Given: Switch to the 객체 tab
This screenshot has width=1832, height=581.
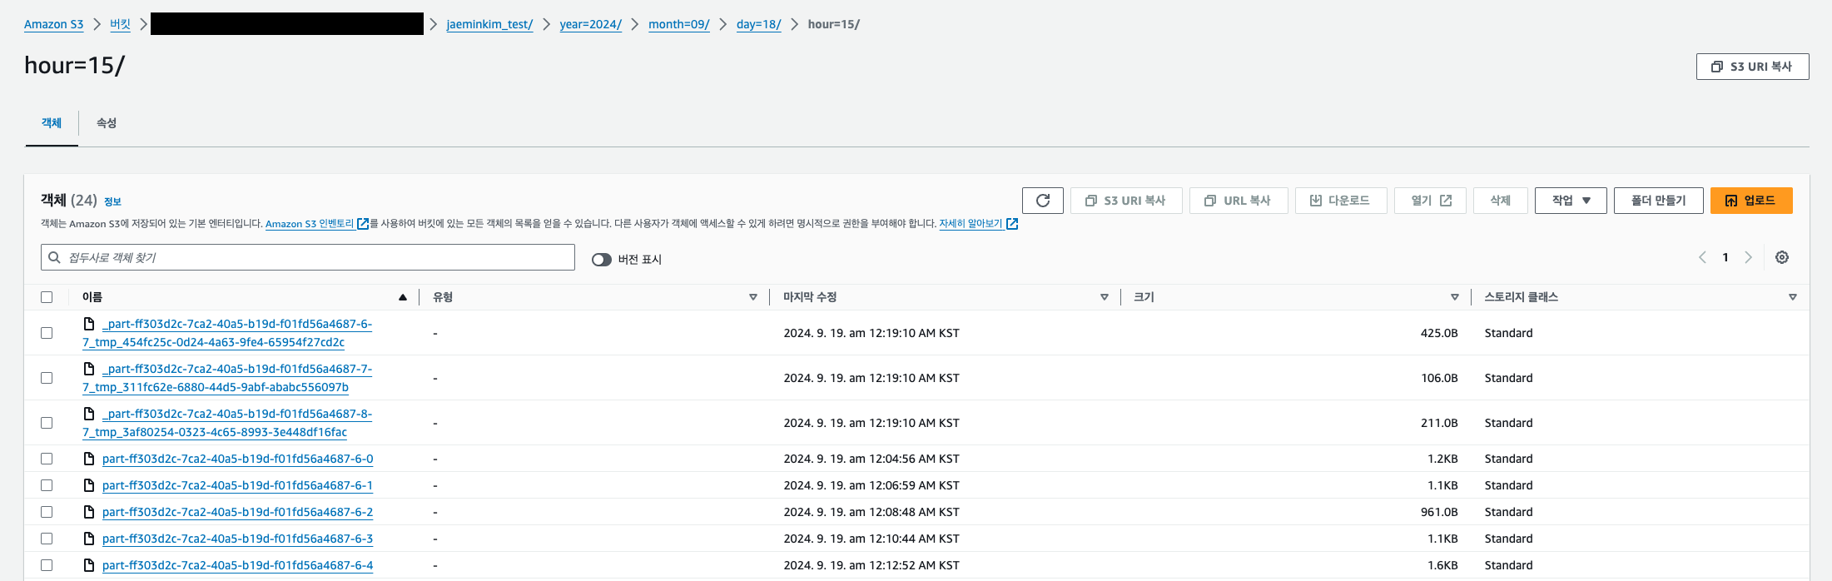Looking at the screenshot, I should pos(52,123).
